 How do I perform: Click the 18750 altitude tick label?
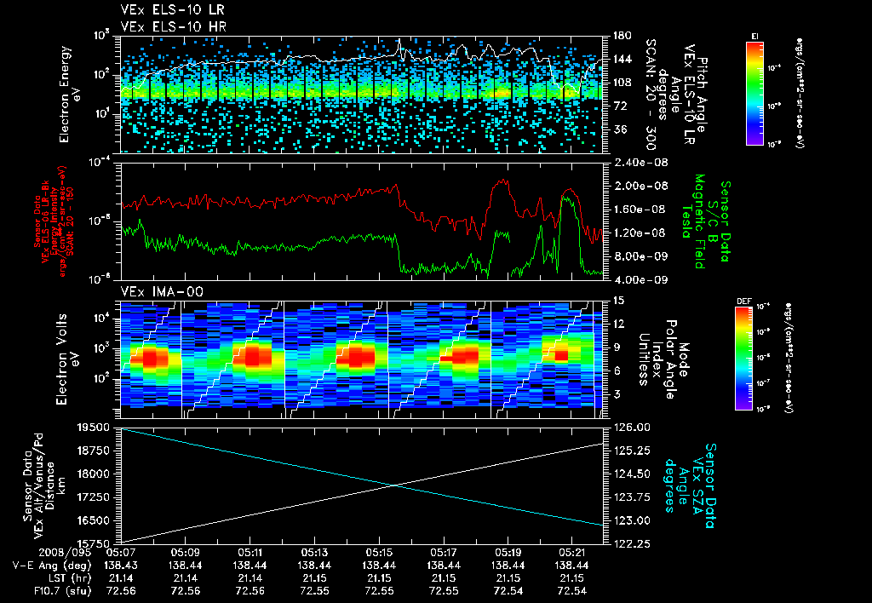pyautogui.click(x=95, y=451)
